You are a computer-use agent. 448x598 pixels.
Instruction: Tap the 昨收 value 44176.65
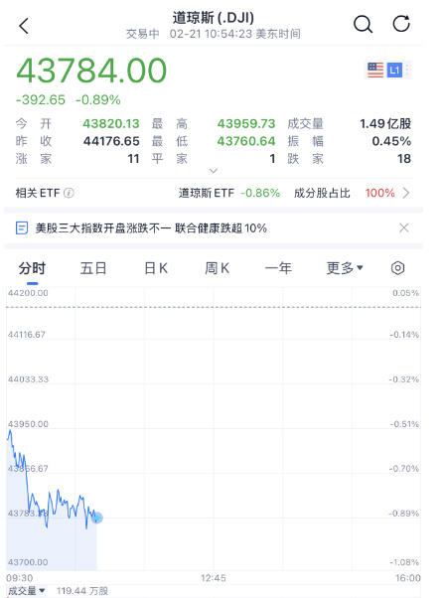tap(111, 141)
